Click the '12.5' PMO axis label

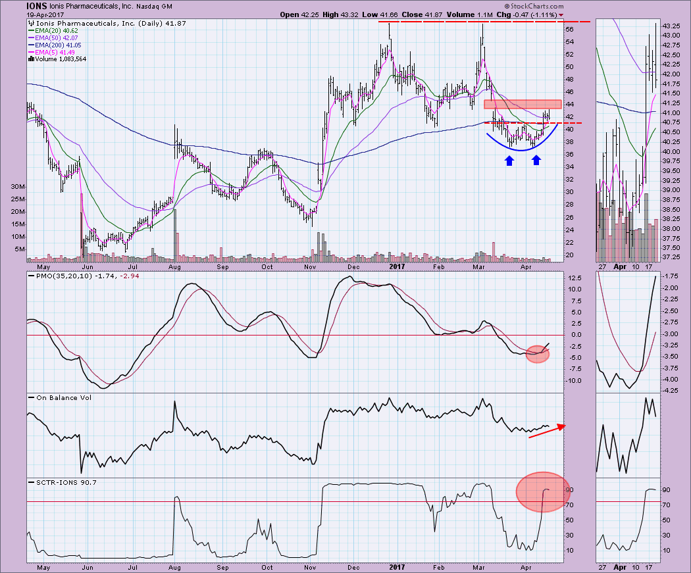click(x=576, y=278)
